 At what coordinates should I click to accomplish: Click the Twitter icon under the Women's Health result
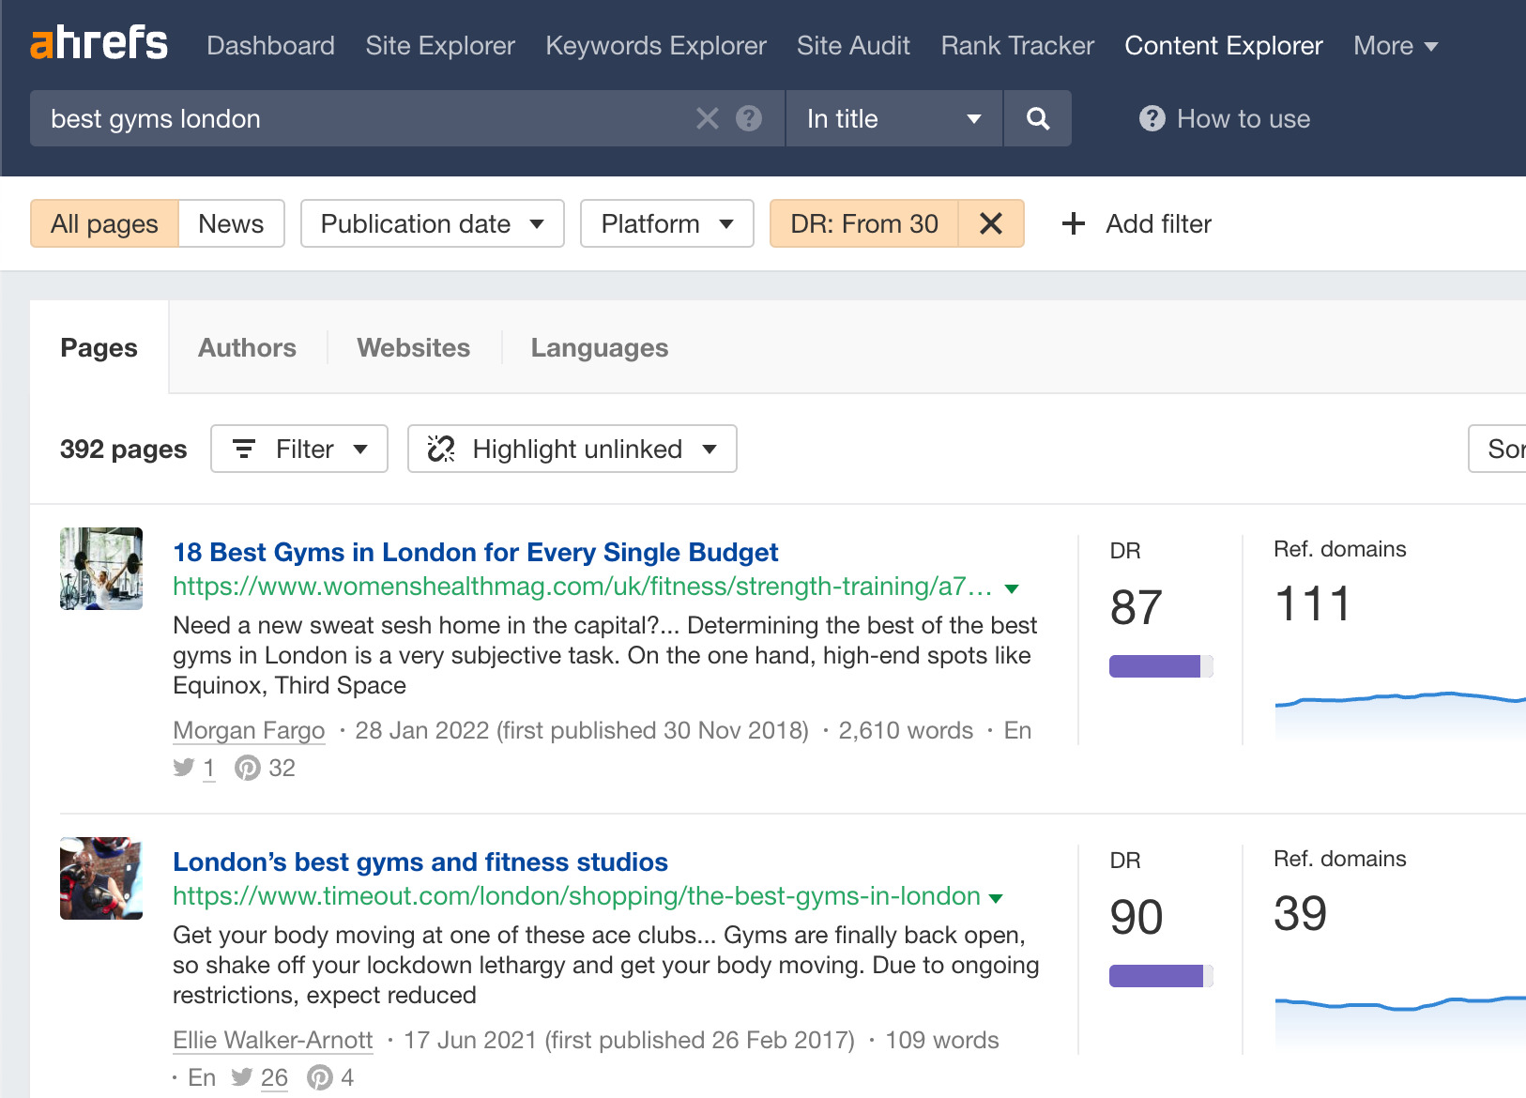pyautogui.click(x=184, y=768)
